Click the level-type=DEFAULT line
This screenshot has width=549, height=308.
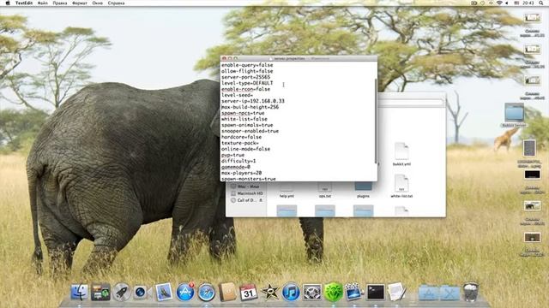pyautogui.click(x=247, y=83)
